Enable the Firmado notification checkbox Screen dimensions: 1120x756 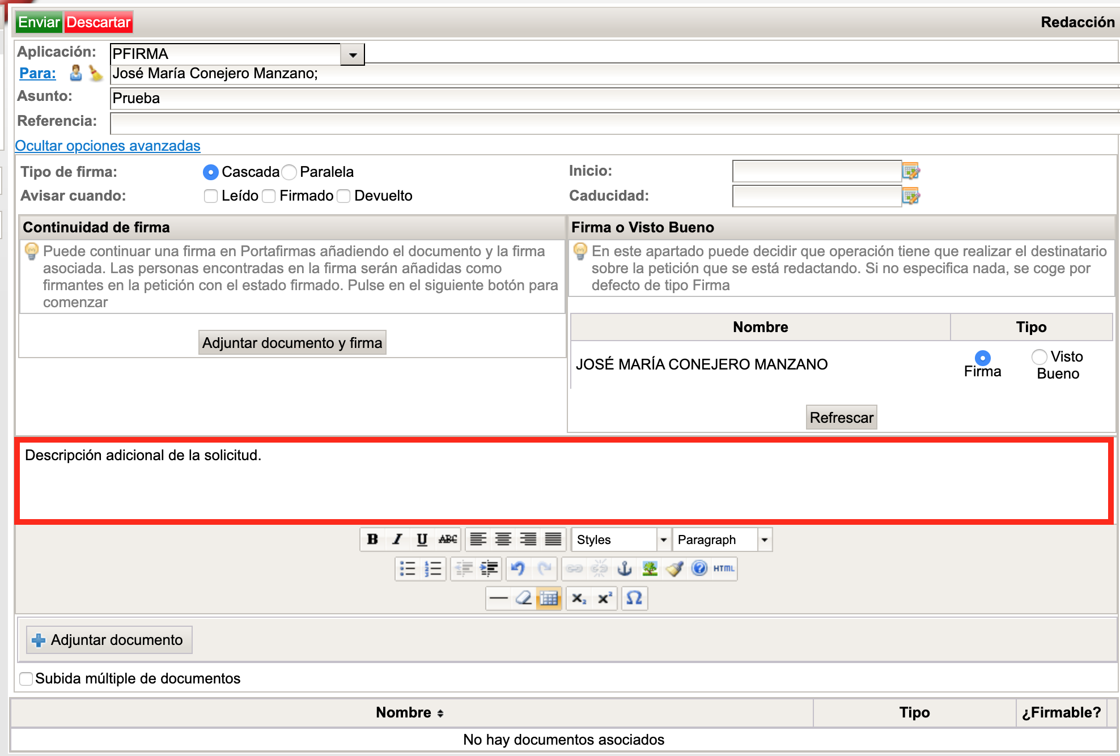tap(269, 196)
